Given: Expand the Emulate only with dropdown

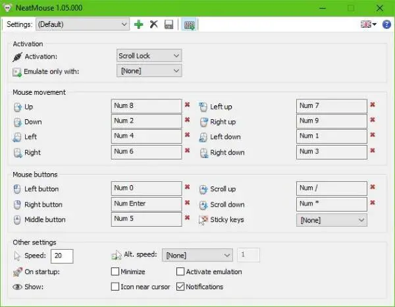Looking at the screenshot, I should [x=149, y=71].
